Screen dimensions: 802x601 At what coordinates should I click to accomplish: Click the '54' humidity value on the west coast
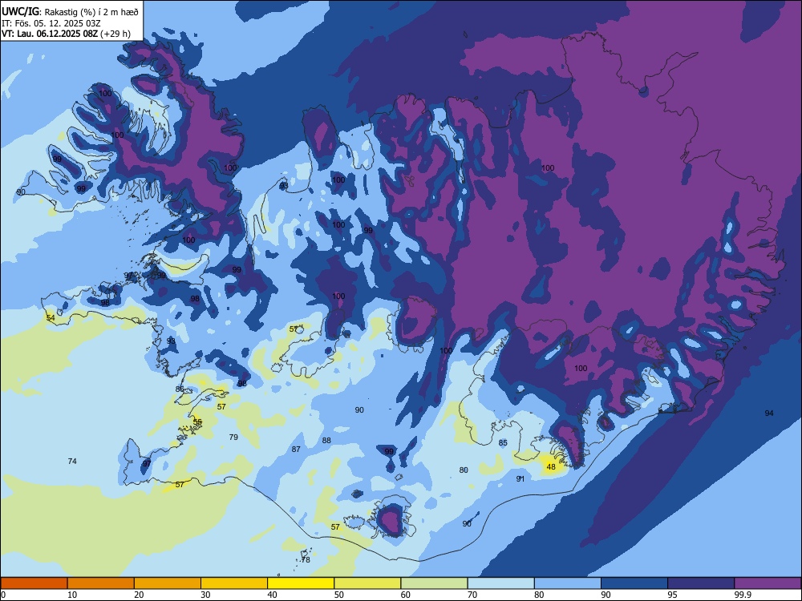[x=51, y=318]
